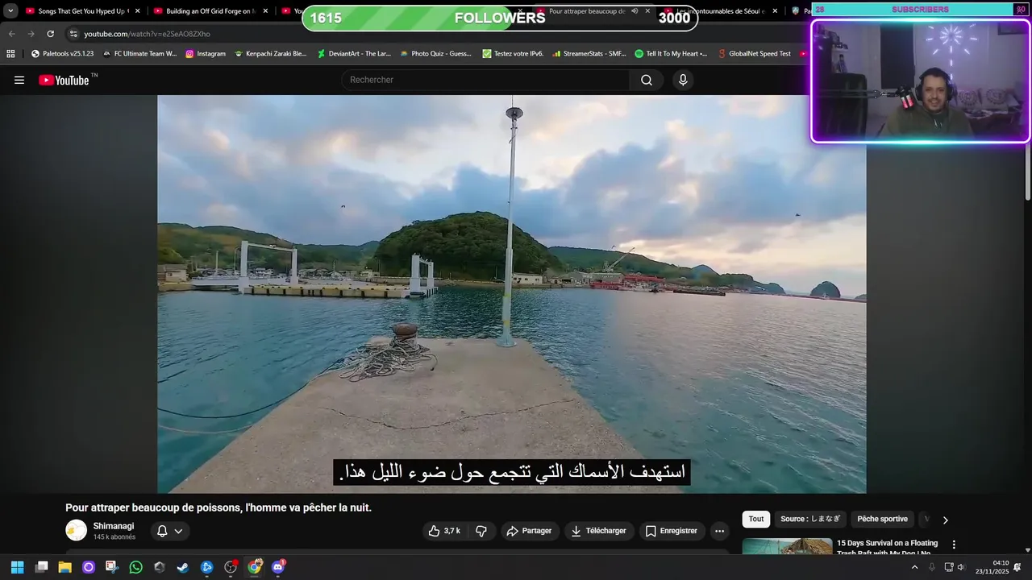Image resolution: width=1032 pixels, height=580 pixels.
Task: Reload the page with the refresh icon
Action: [50, 34]
